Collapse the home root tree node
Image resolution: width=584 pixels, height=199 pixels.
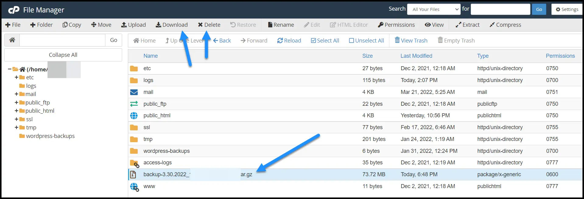click(9, 69)
